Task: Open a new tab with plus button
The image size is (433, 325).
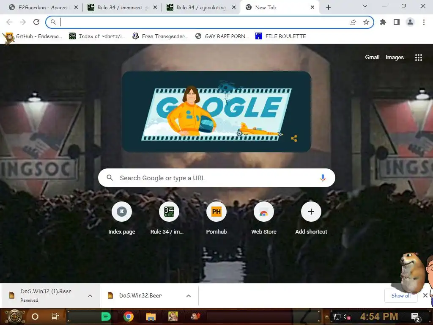Action: coord(328,8)
